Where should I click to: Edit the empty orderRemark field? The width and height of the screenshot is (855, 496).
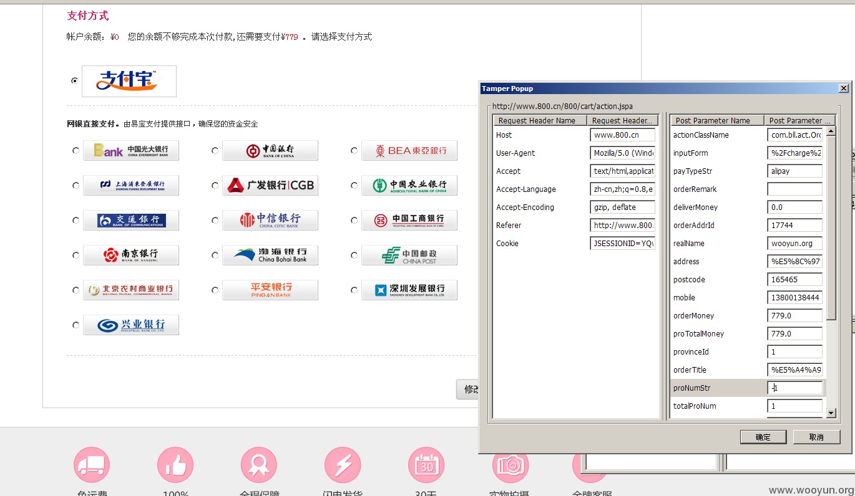(x=795, y=189)
